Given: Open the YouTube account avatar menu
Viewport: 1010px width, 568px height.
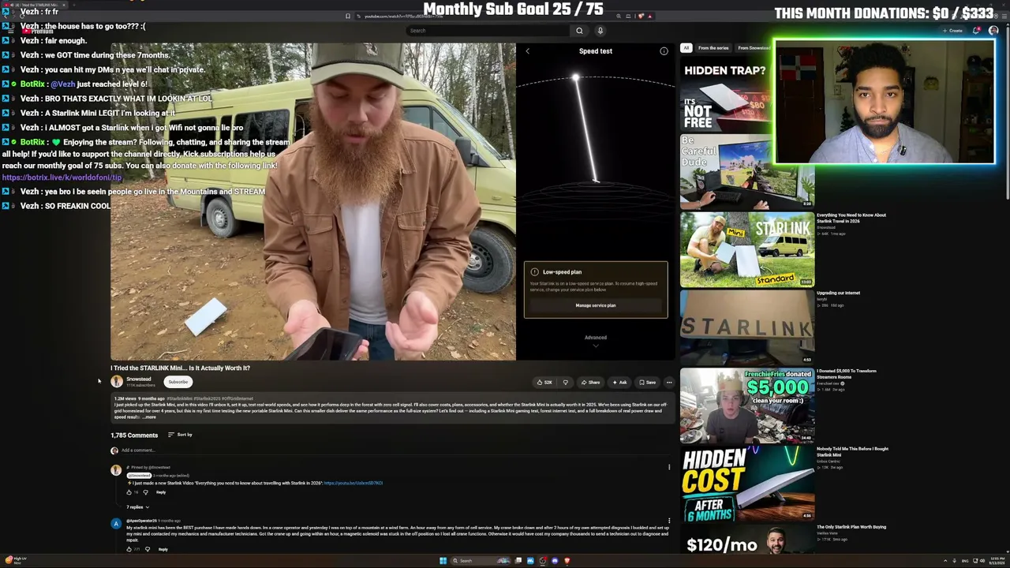Looking at the screenshot, I should (993, 31).
